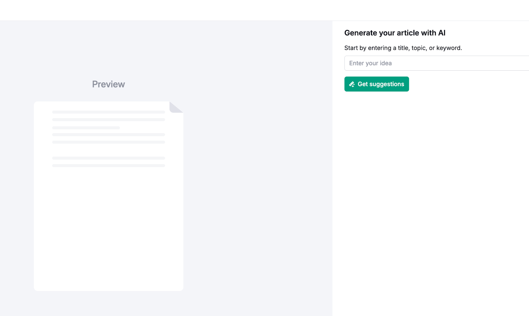
Task: Click the last placeholder line in preview document
Action: 108,165
